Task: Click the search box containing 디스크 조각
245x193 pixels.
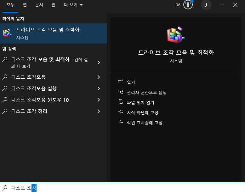Action: click(122, 188)
